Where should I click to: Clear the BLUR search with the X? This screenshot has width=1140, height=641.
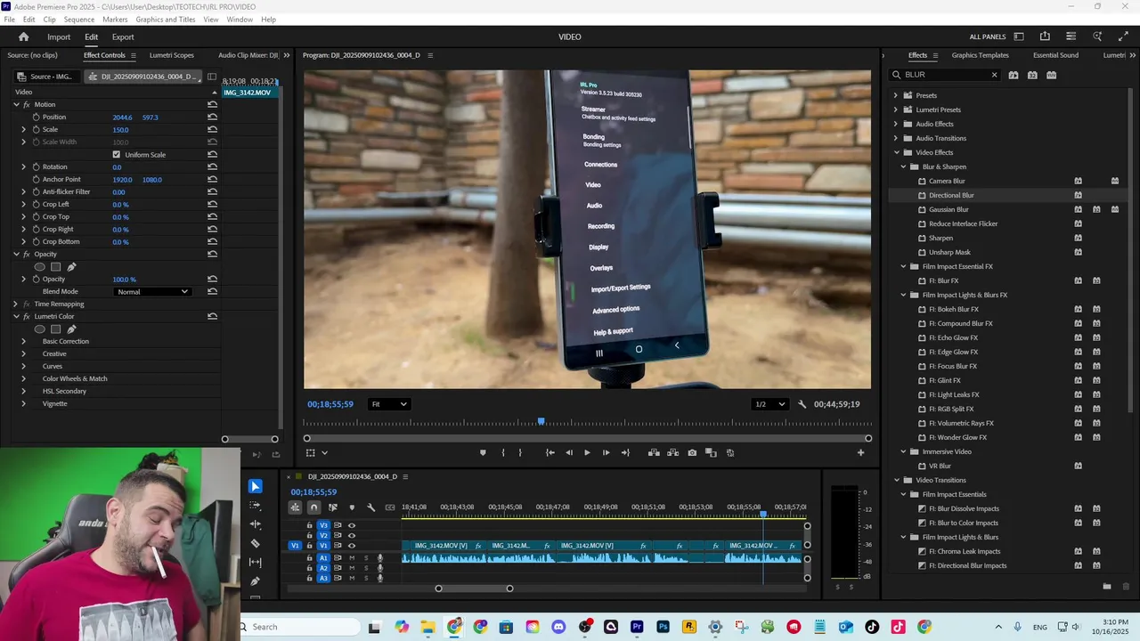[x=994, y=75]
